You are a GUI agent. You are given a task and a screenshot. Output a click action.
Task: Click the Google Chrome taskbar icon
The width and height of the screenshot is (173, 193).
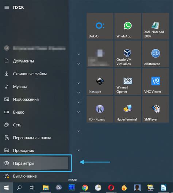(x=85, y=188)
